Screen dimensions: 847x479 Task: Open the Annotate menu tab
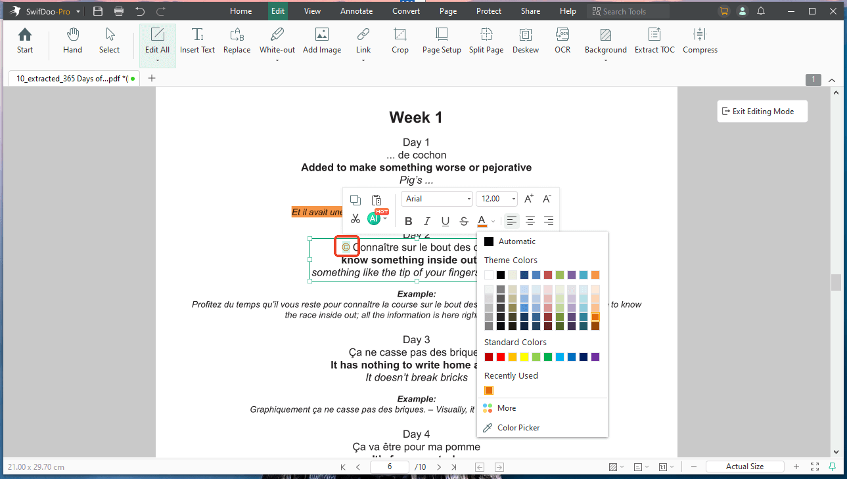click(356, 11)
